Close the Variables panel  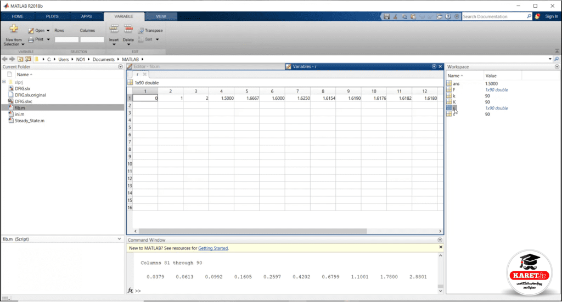click(440, 66)
